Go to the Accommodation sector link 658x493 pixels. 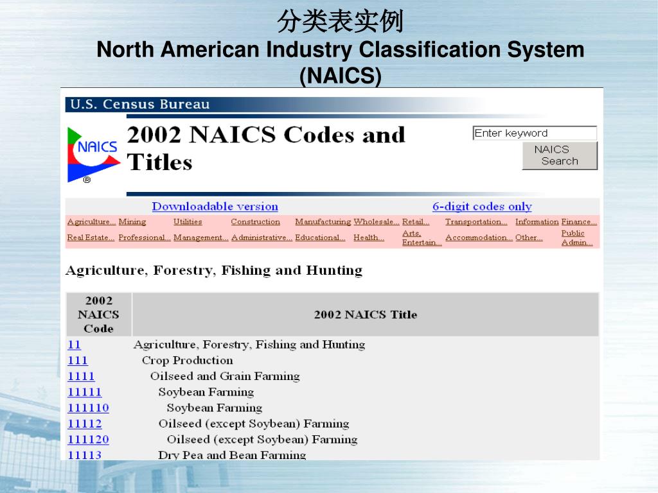click(479, 238)
